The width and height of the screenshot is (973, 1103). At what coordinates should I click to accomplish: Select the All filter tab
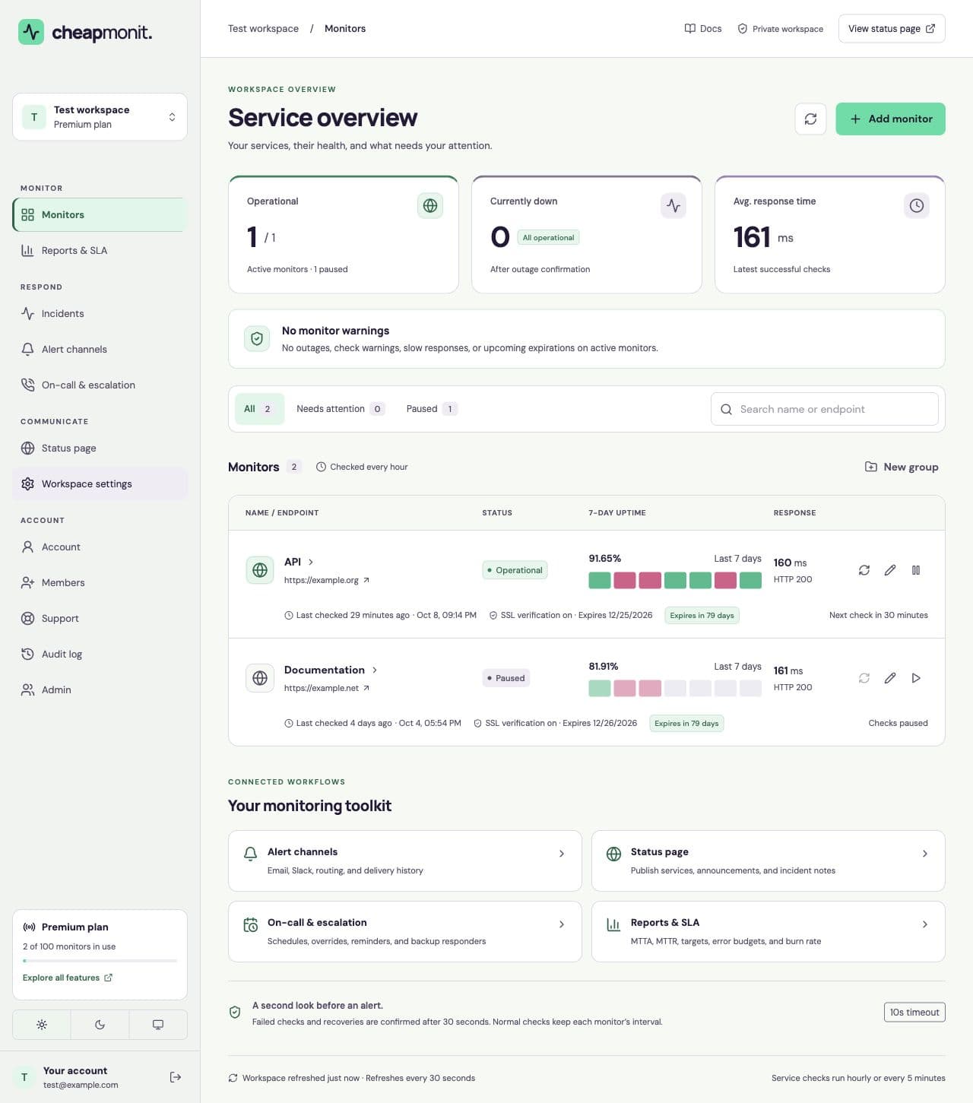[x=259, y=409]
